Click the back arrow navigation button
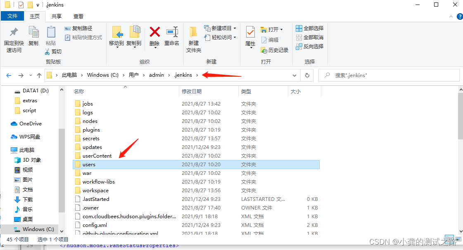Viewport: 463px width, 250px height. [x=9, y=75]
